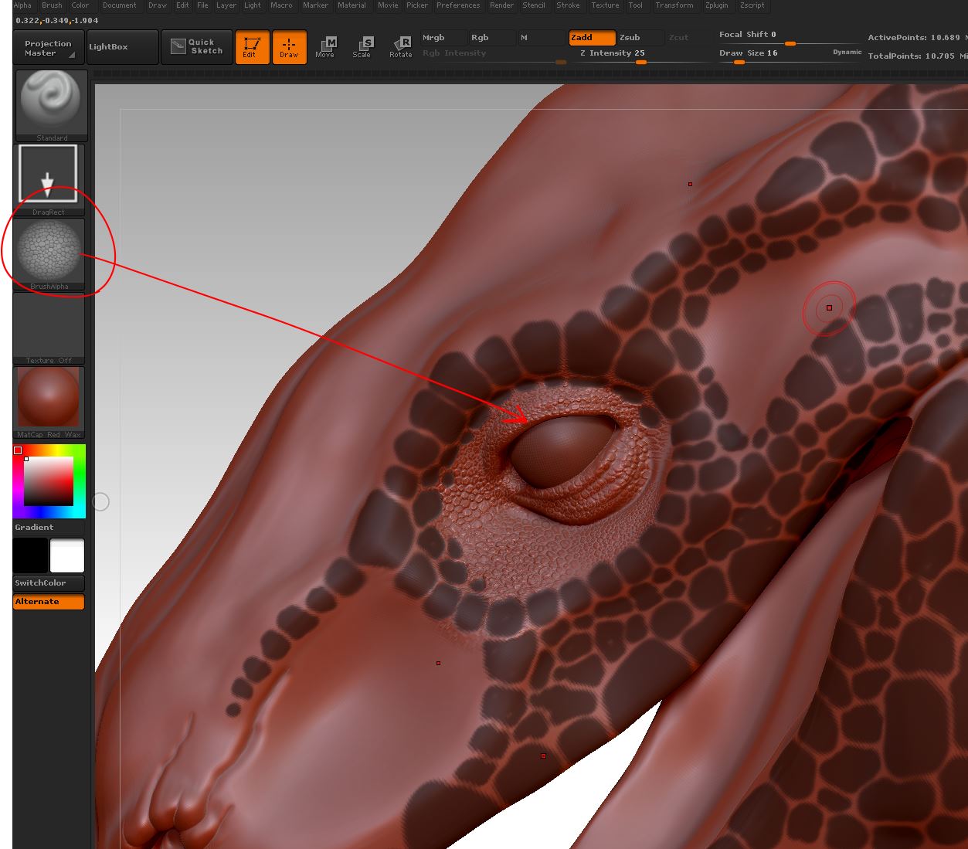Image resolution: width=968 pixels, height=849 pixels.
Task: Activate Quick Sketch mode
Action: tap(197, 47)
